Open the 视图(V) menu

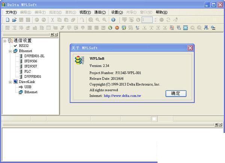(85, 12)
